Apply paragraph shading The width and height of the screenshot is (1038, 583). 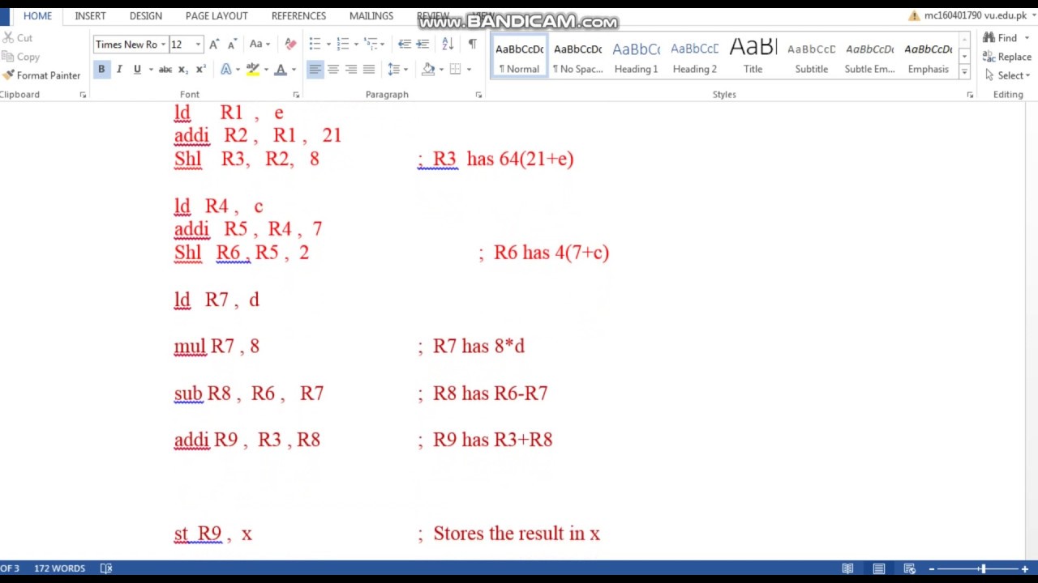tap(428, 70)
